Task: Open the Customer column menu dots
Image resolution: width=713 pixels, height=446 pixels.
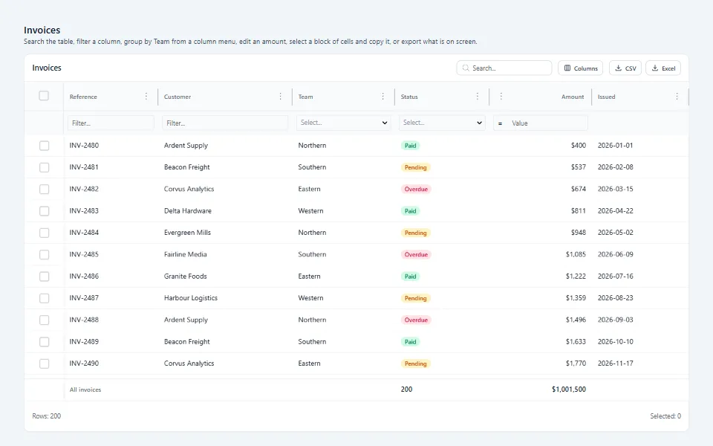Action: 280,96
